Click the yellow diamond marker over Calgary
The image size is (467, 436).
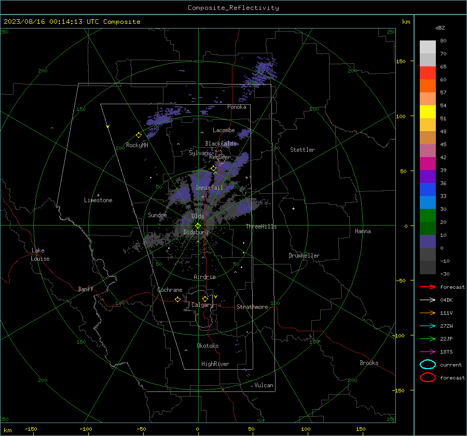[205, 299]
